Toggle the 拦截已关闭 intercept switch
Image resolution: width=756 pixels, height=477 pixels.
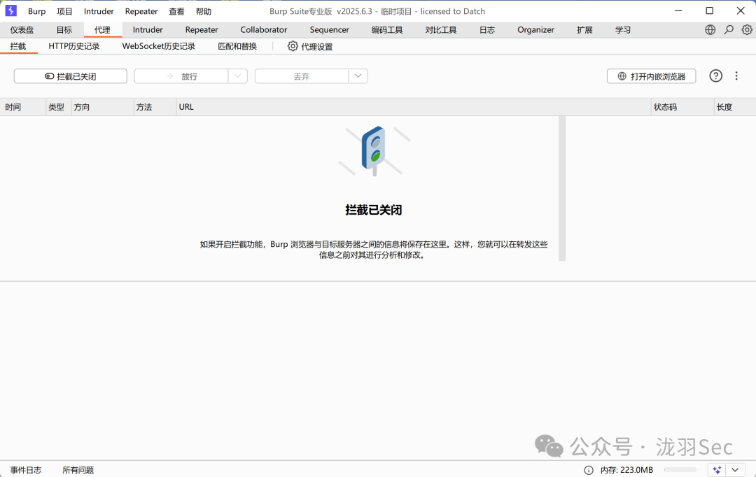pyautogui.click(x=70, y=76)
